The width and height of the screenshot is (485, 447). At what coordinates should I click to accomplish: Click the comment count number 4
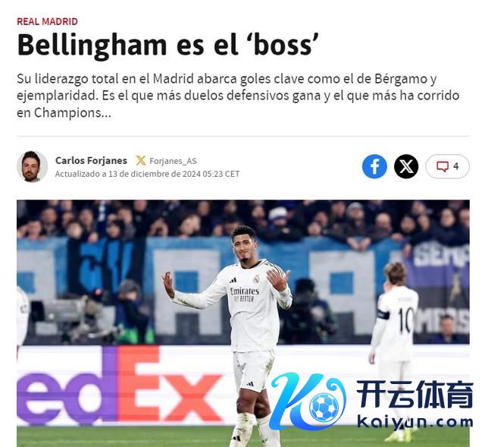click(456, 166)
